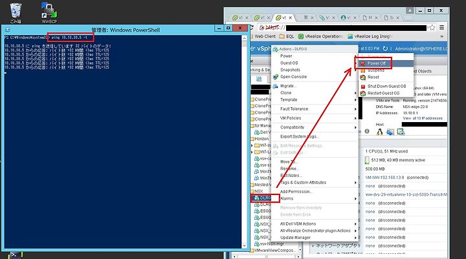Bookmark the page with the star icon
This screenshot has height=259, width=466.
point(432,27)
